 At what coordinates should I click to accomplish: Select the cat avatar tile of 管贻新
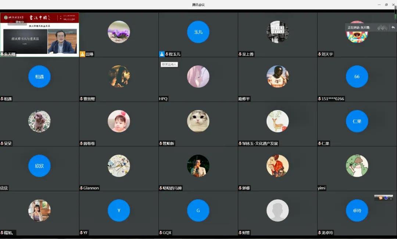click(198, 121)
